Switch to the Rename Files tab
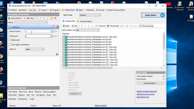This screenshot has height=109, width=194. 69,21
